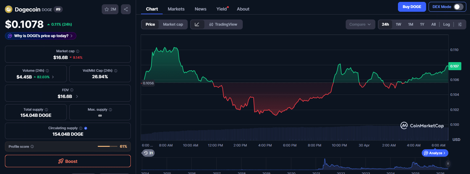The image size is (470, 174).
Task: Select All time range
Action: click(x=434, y=24)
